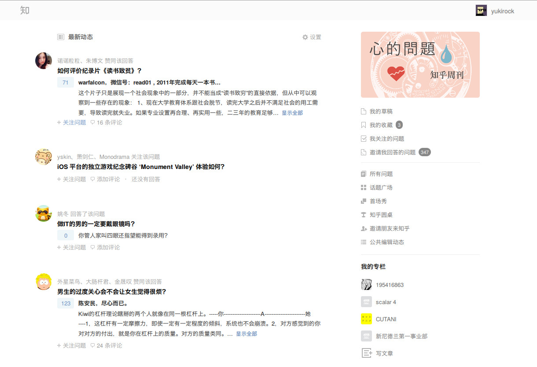Click the Zhihu 知 logo icon

click(x=25, y=10)
